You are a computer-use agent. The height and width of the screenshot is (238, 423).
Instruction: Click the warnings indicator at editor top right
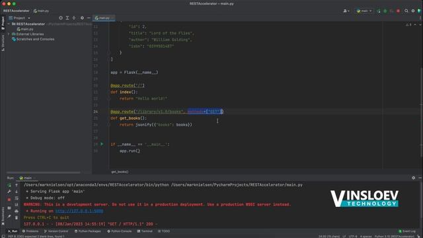pos(408,24)
